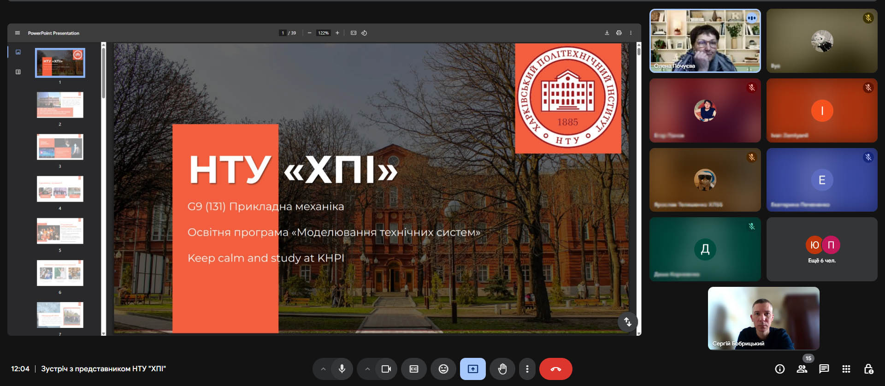
Task: Open slide 3 thumbnail
Action: 60,147
